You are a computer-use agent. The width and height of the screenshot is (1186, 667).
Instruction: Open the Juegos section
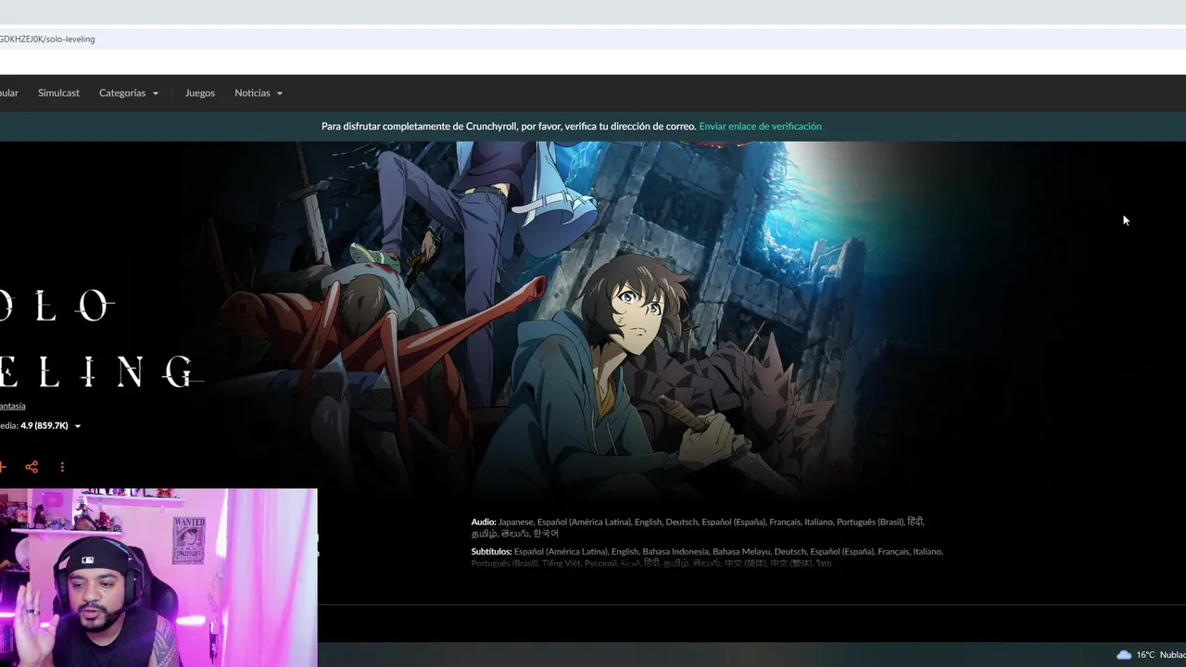(200, 93)
